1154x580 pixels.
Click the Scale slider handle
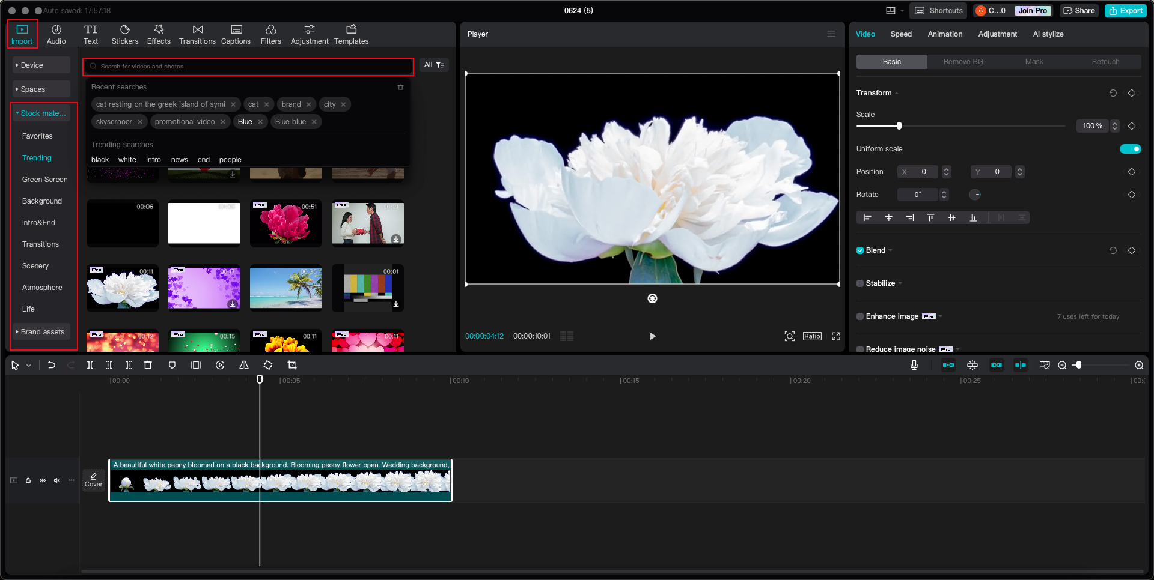[x=899, y=126]
